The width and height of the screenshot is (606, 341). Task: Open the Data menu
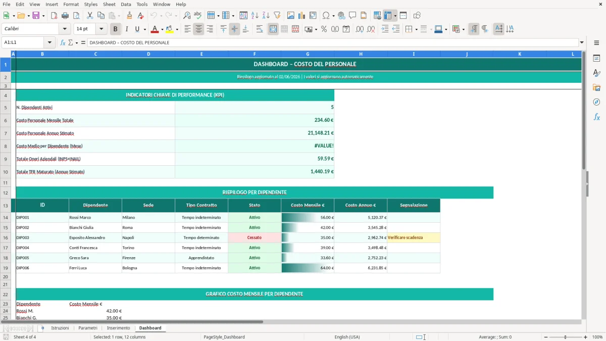coord(126,4)
